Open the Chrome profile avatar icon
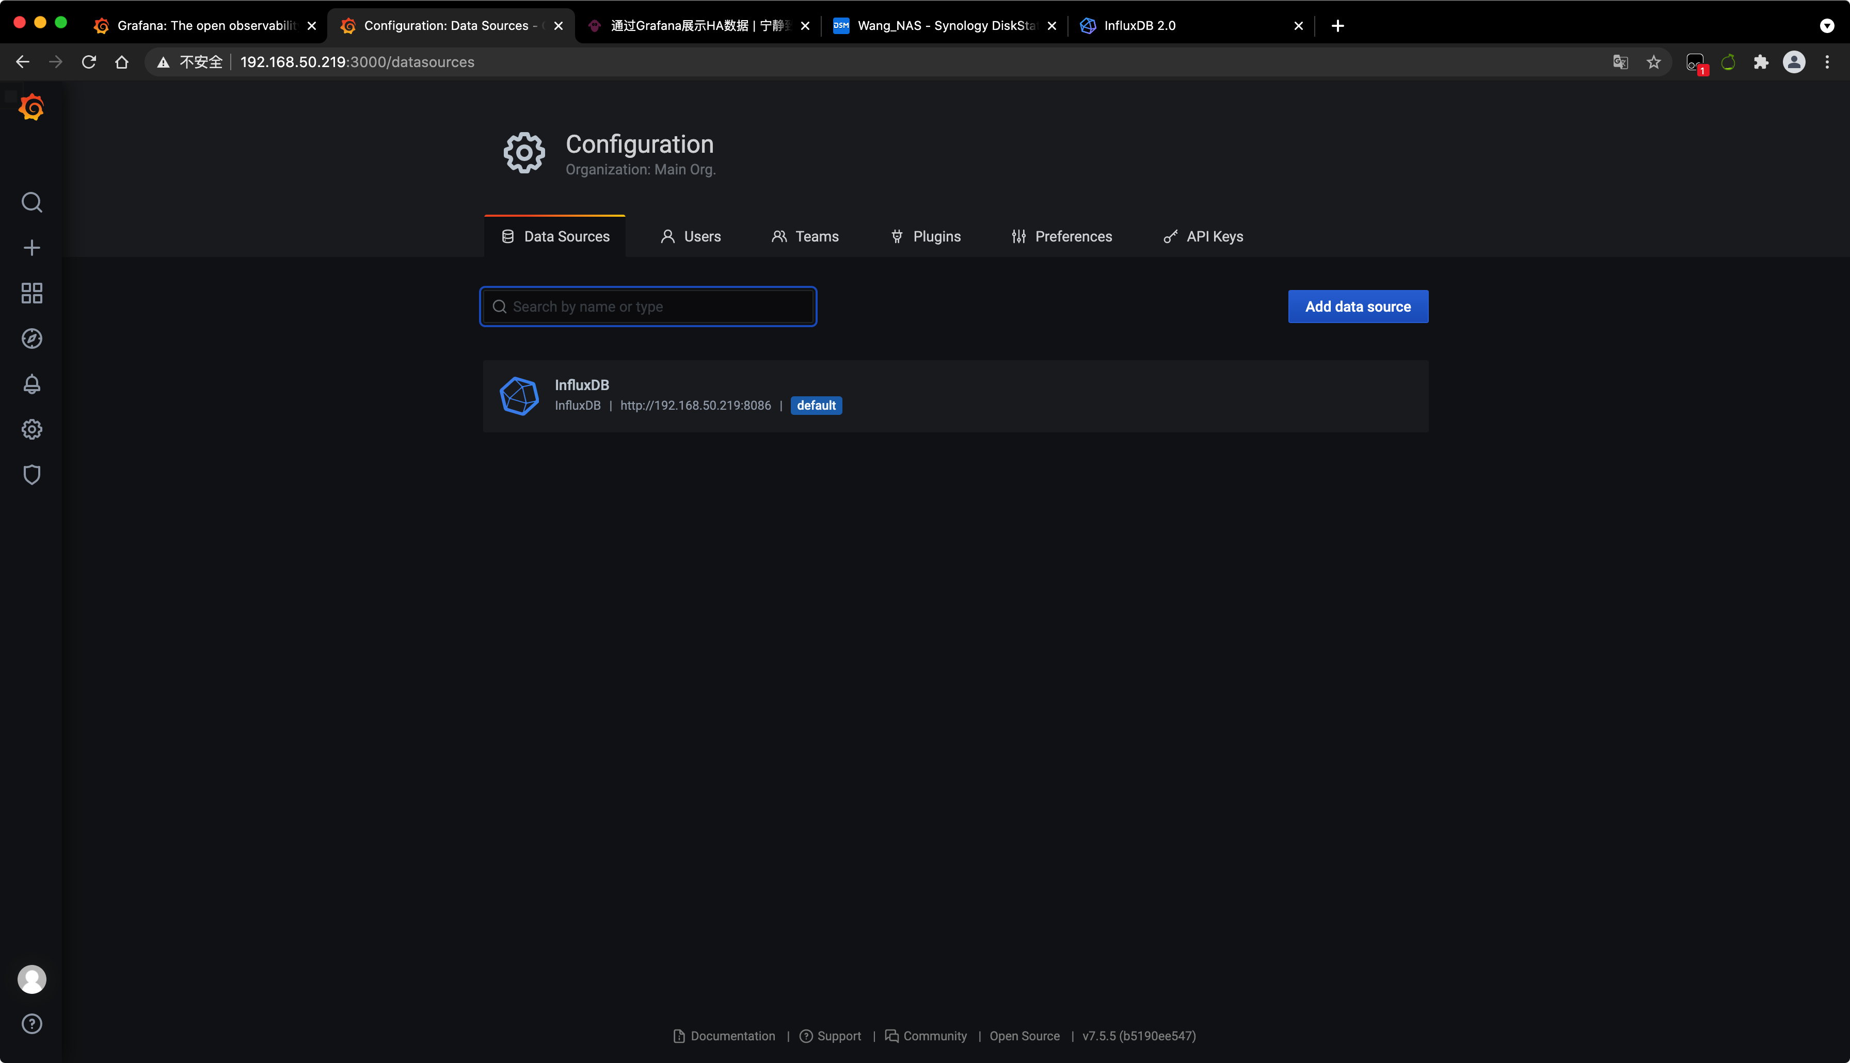1850x1063 pixels. (1794, 62)
